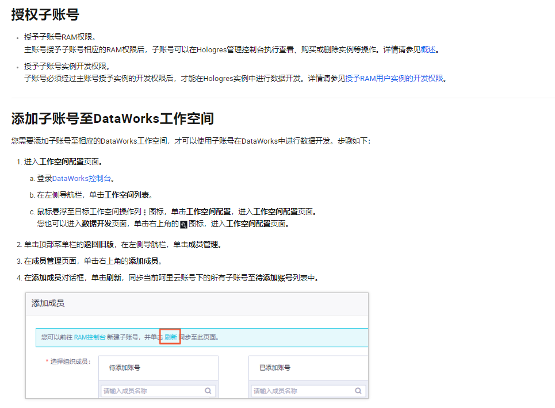Click the inline wrench icon after 单击右上角的
This screenshot has width=555, height=408.
[x=183, y=225]
